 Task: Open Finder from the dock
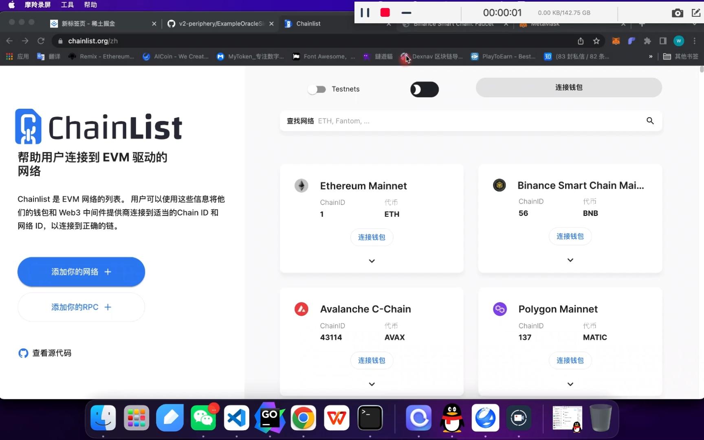coord(103,418)
